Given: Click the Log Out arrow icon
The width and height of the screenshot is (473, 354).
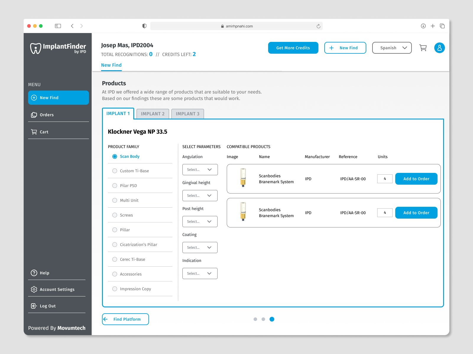Looking at the screenshot, I should (34, 306).
